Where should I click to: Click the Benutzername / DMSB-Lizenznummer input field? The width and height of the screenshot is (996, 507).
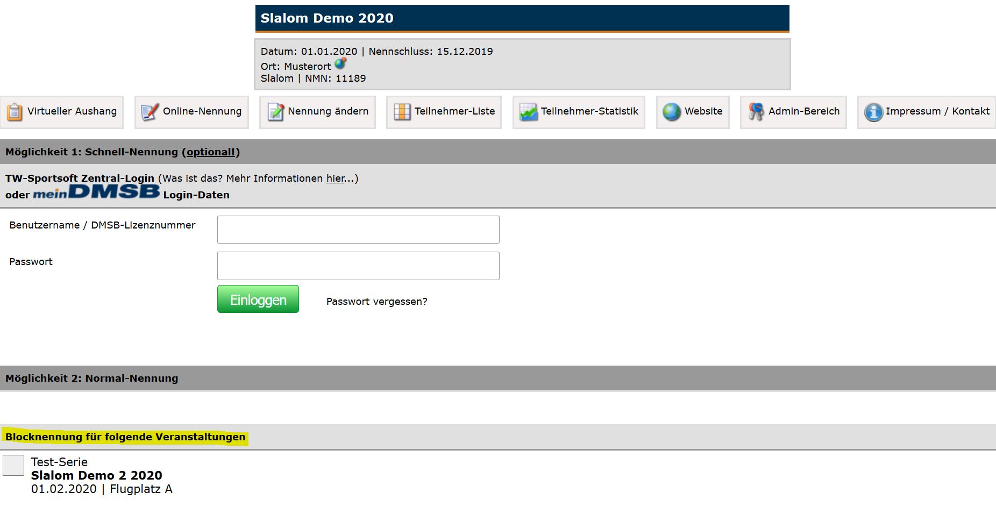point(358,230)
